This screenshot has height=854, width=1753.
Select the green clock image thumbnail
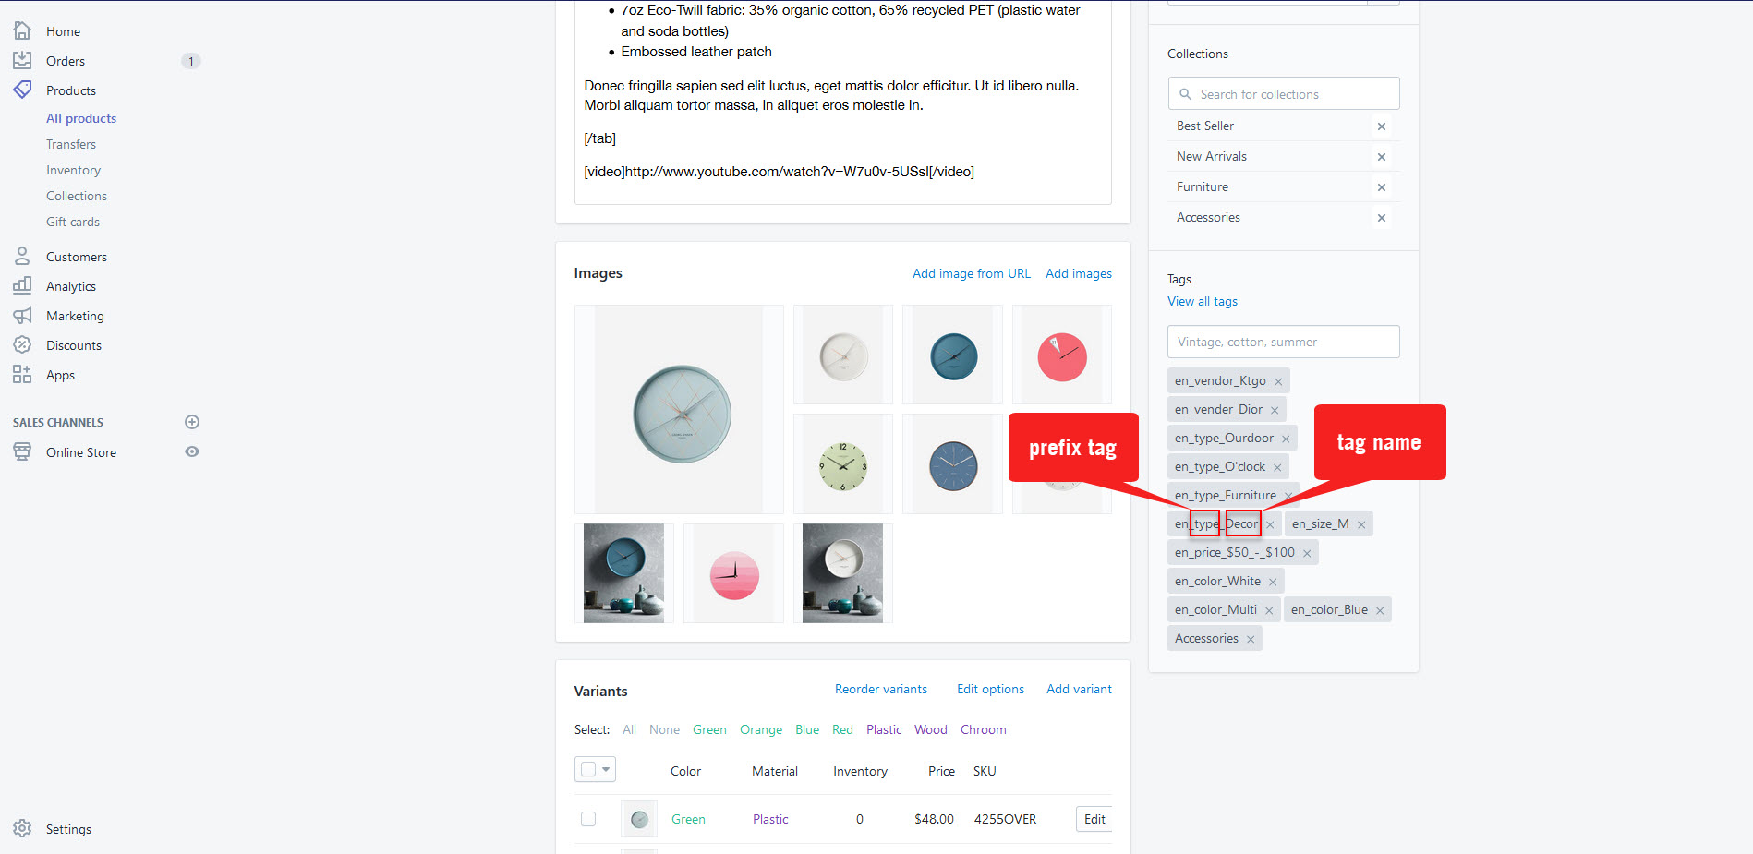[843, 464]
